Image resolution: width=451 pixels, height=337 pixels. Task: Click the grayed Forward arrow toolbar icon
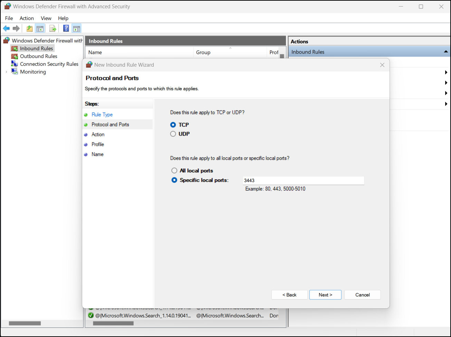pyautogui.click(x=16, y=28)
